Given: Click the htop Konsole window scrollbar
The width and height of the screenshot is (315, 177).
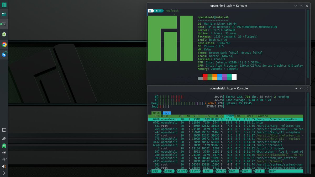Looking at the screenshot, I should [x=308, y=132].
